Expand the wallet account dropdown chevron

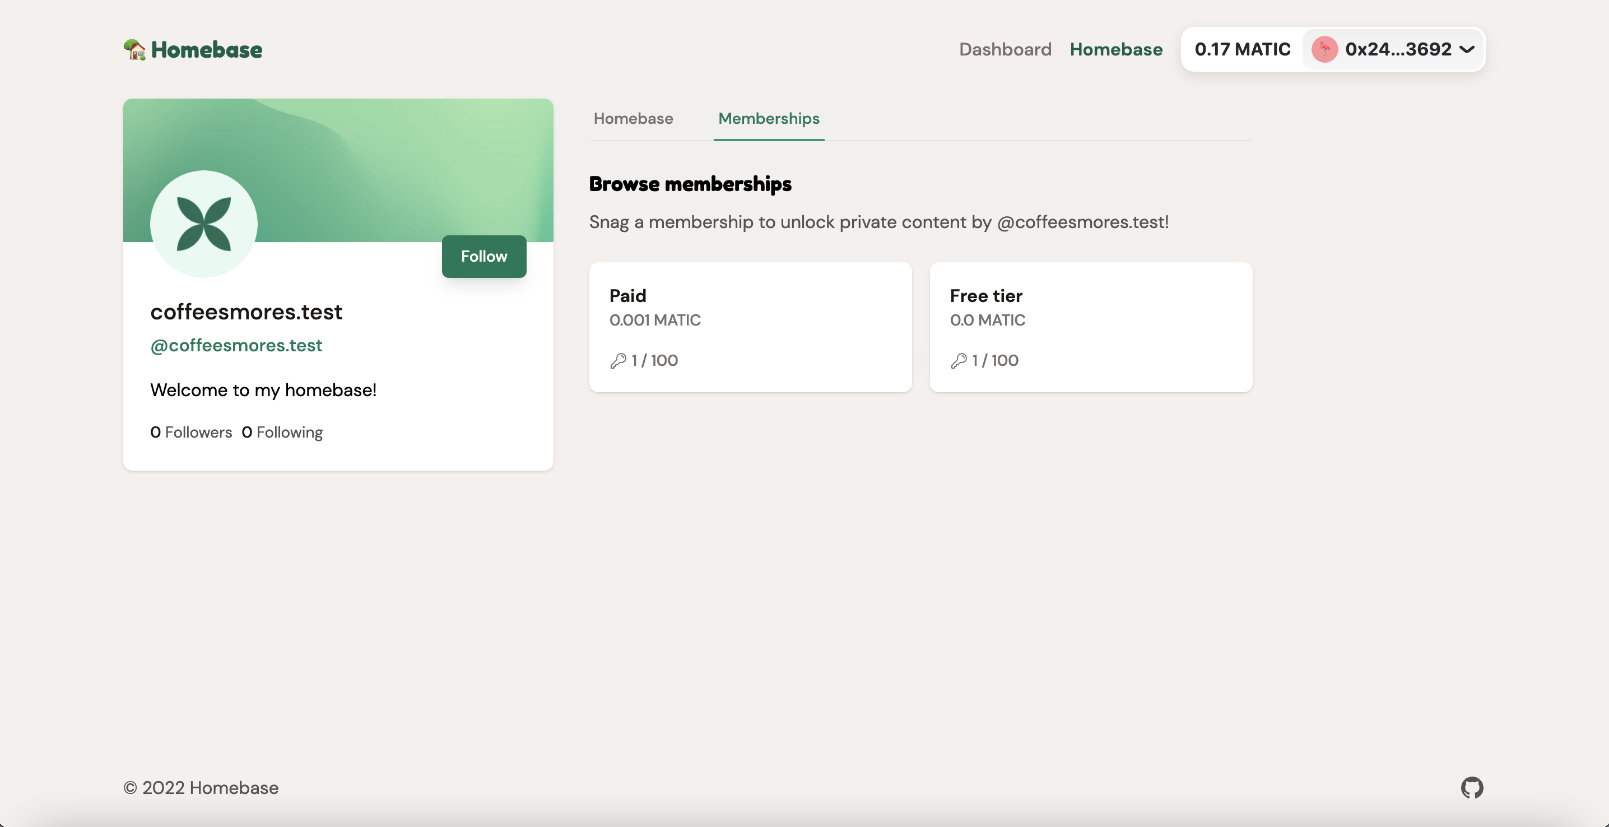click(1467, 49)
